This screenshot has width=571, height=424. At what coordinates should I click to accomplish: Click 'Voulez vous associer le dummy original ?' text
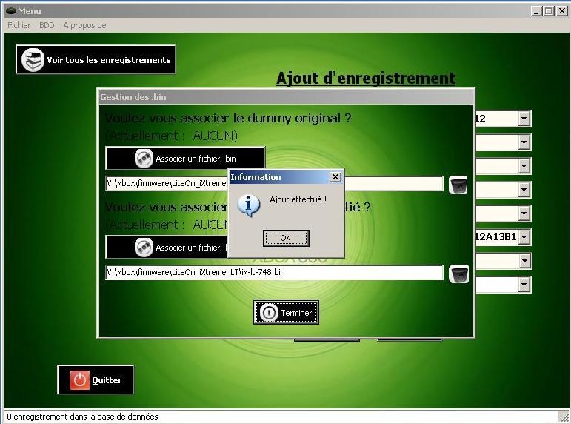click(228, 118)
